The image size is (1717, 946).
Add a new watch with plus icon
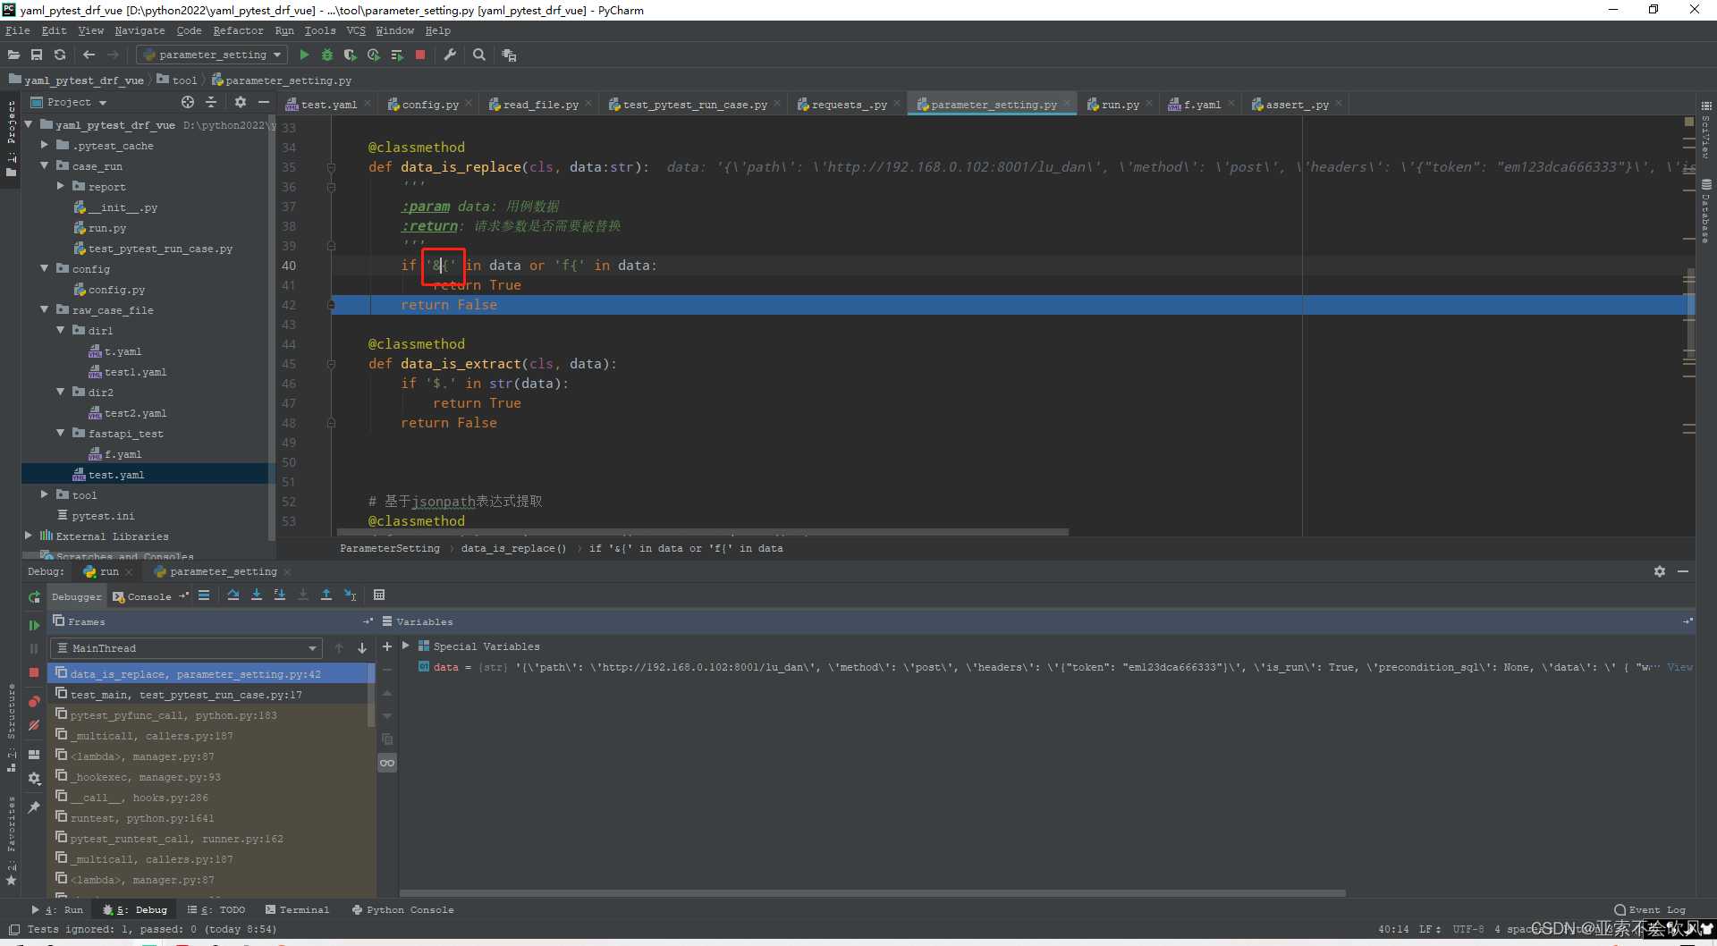point(387,646)
